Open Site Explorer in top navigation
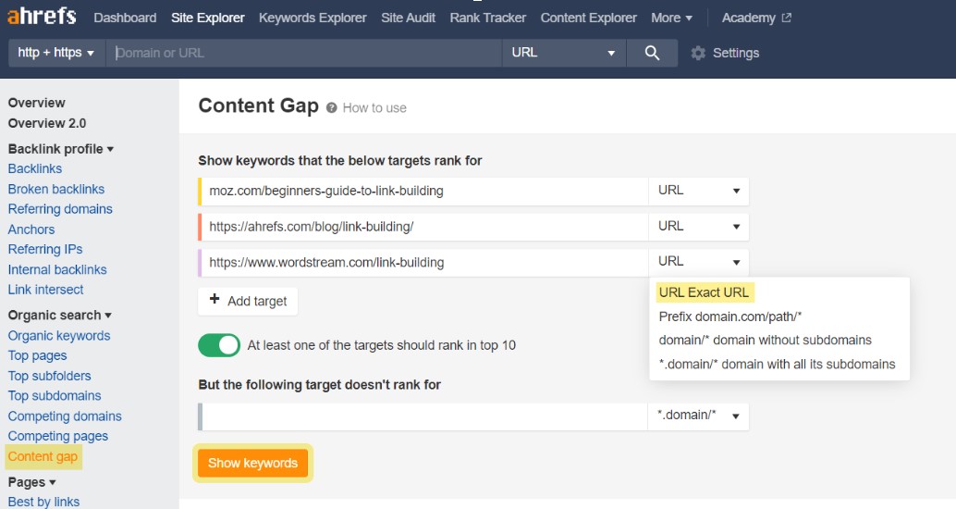The width and height of the screenshot is (956, 509). 207,18
